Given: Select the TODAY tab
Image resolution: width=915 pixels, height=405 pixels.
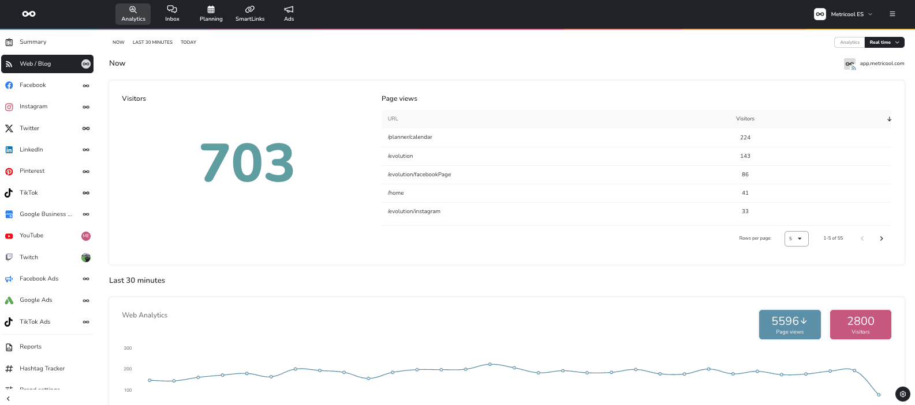Looking at the screenshot, I should pos(188,43).
